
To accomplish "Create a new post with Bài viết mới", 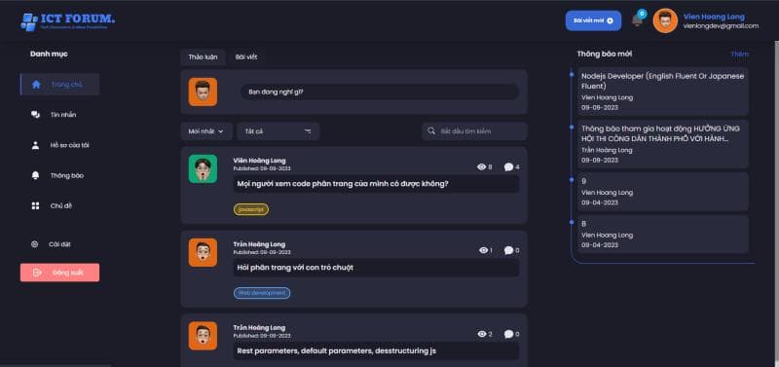I will (x=593, y=20).
